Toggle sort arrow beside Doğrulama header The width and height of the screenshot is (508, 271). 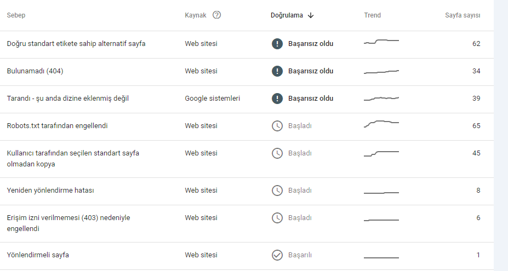[x=311, y=15]
